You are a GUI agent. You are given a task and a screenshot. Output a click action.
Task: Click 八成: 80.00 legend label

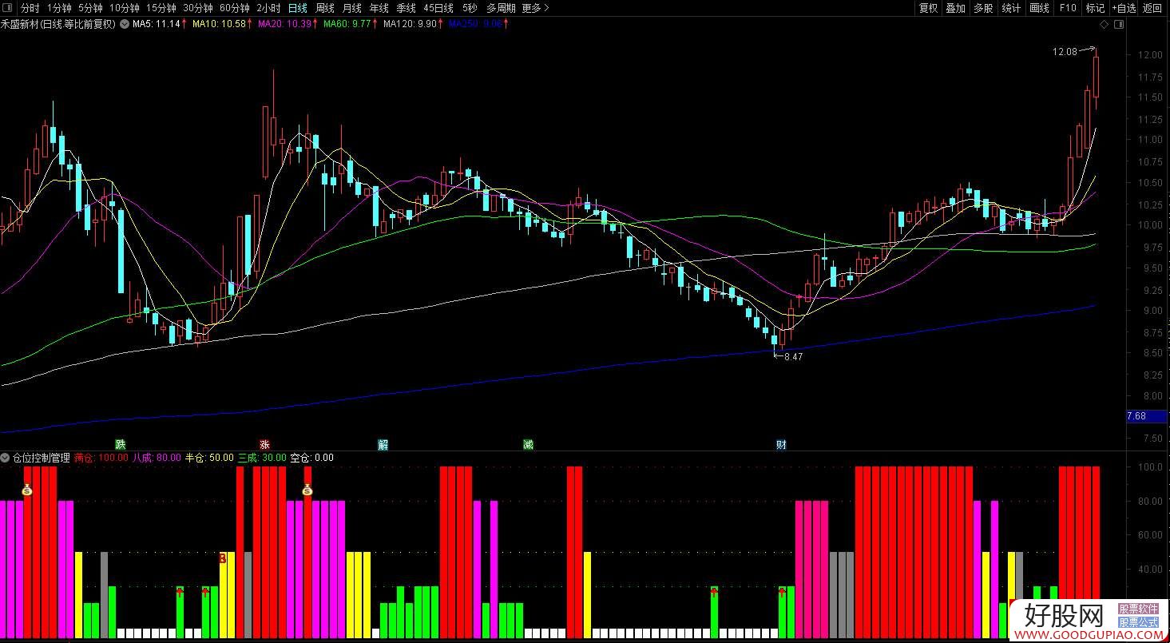(157, 458)
